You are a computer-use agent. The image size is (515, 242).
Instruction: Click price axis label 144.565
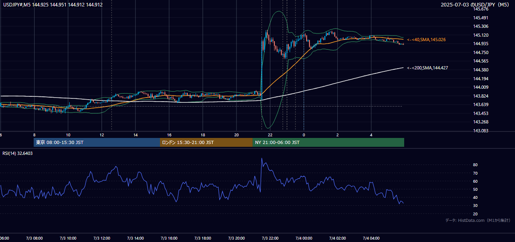tap(481, 61)
